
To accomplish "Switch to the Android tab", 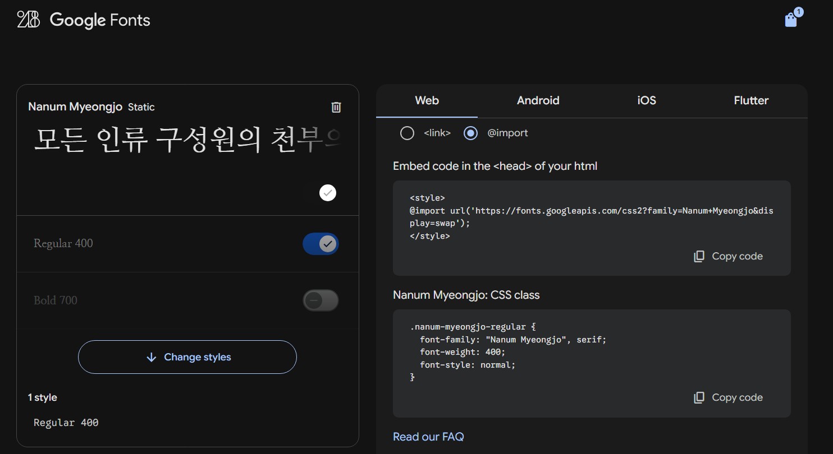I will click(x=538, y=101).
